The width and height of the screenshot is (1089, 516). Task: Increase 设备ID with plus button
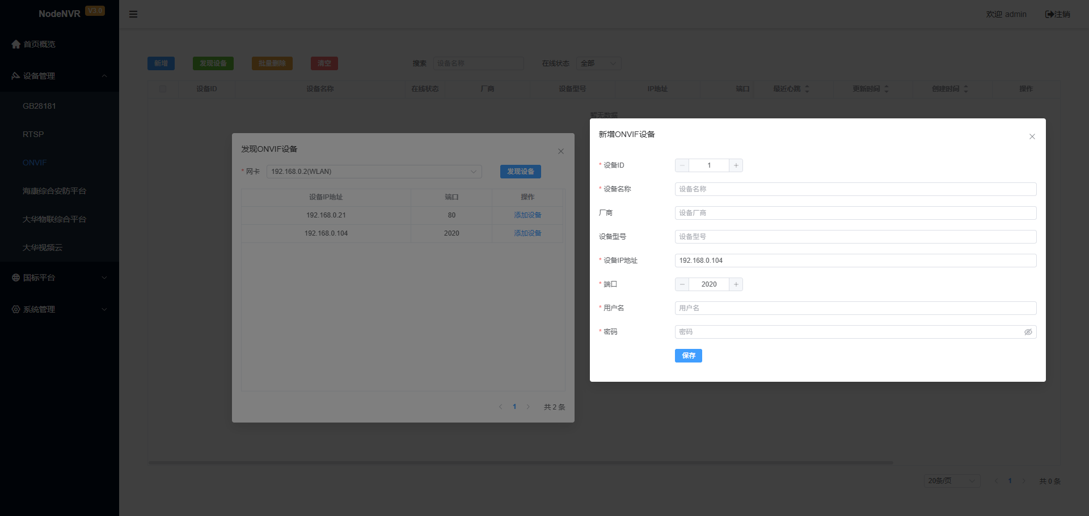coord(736,165)
